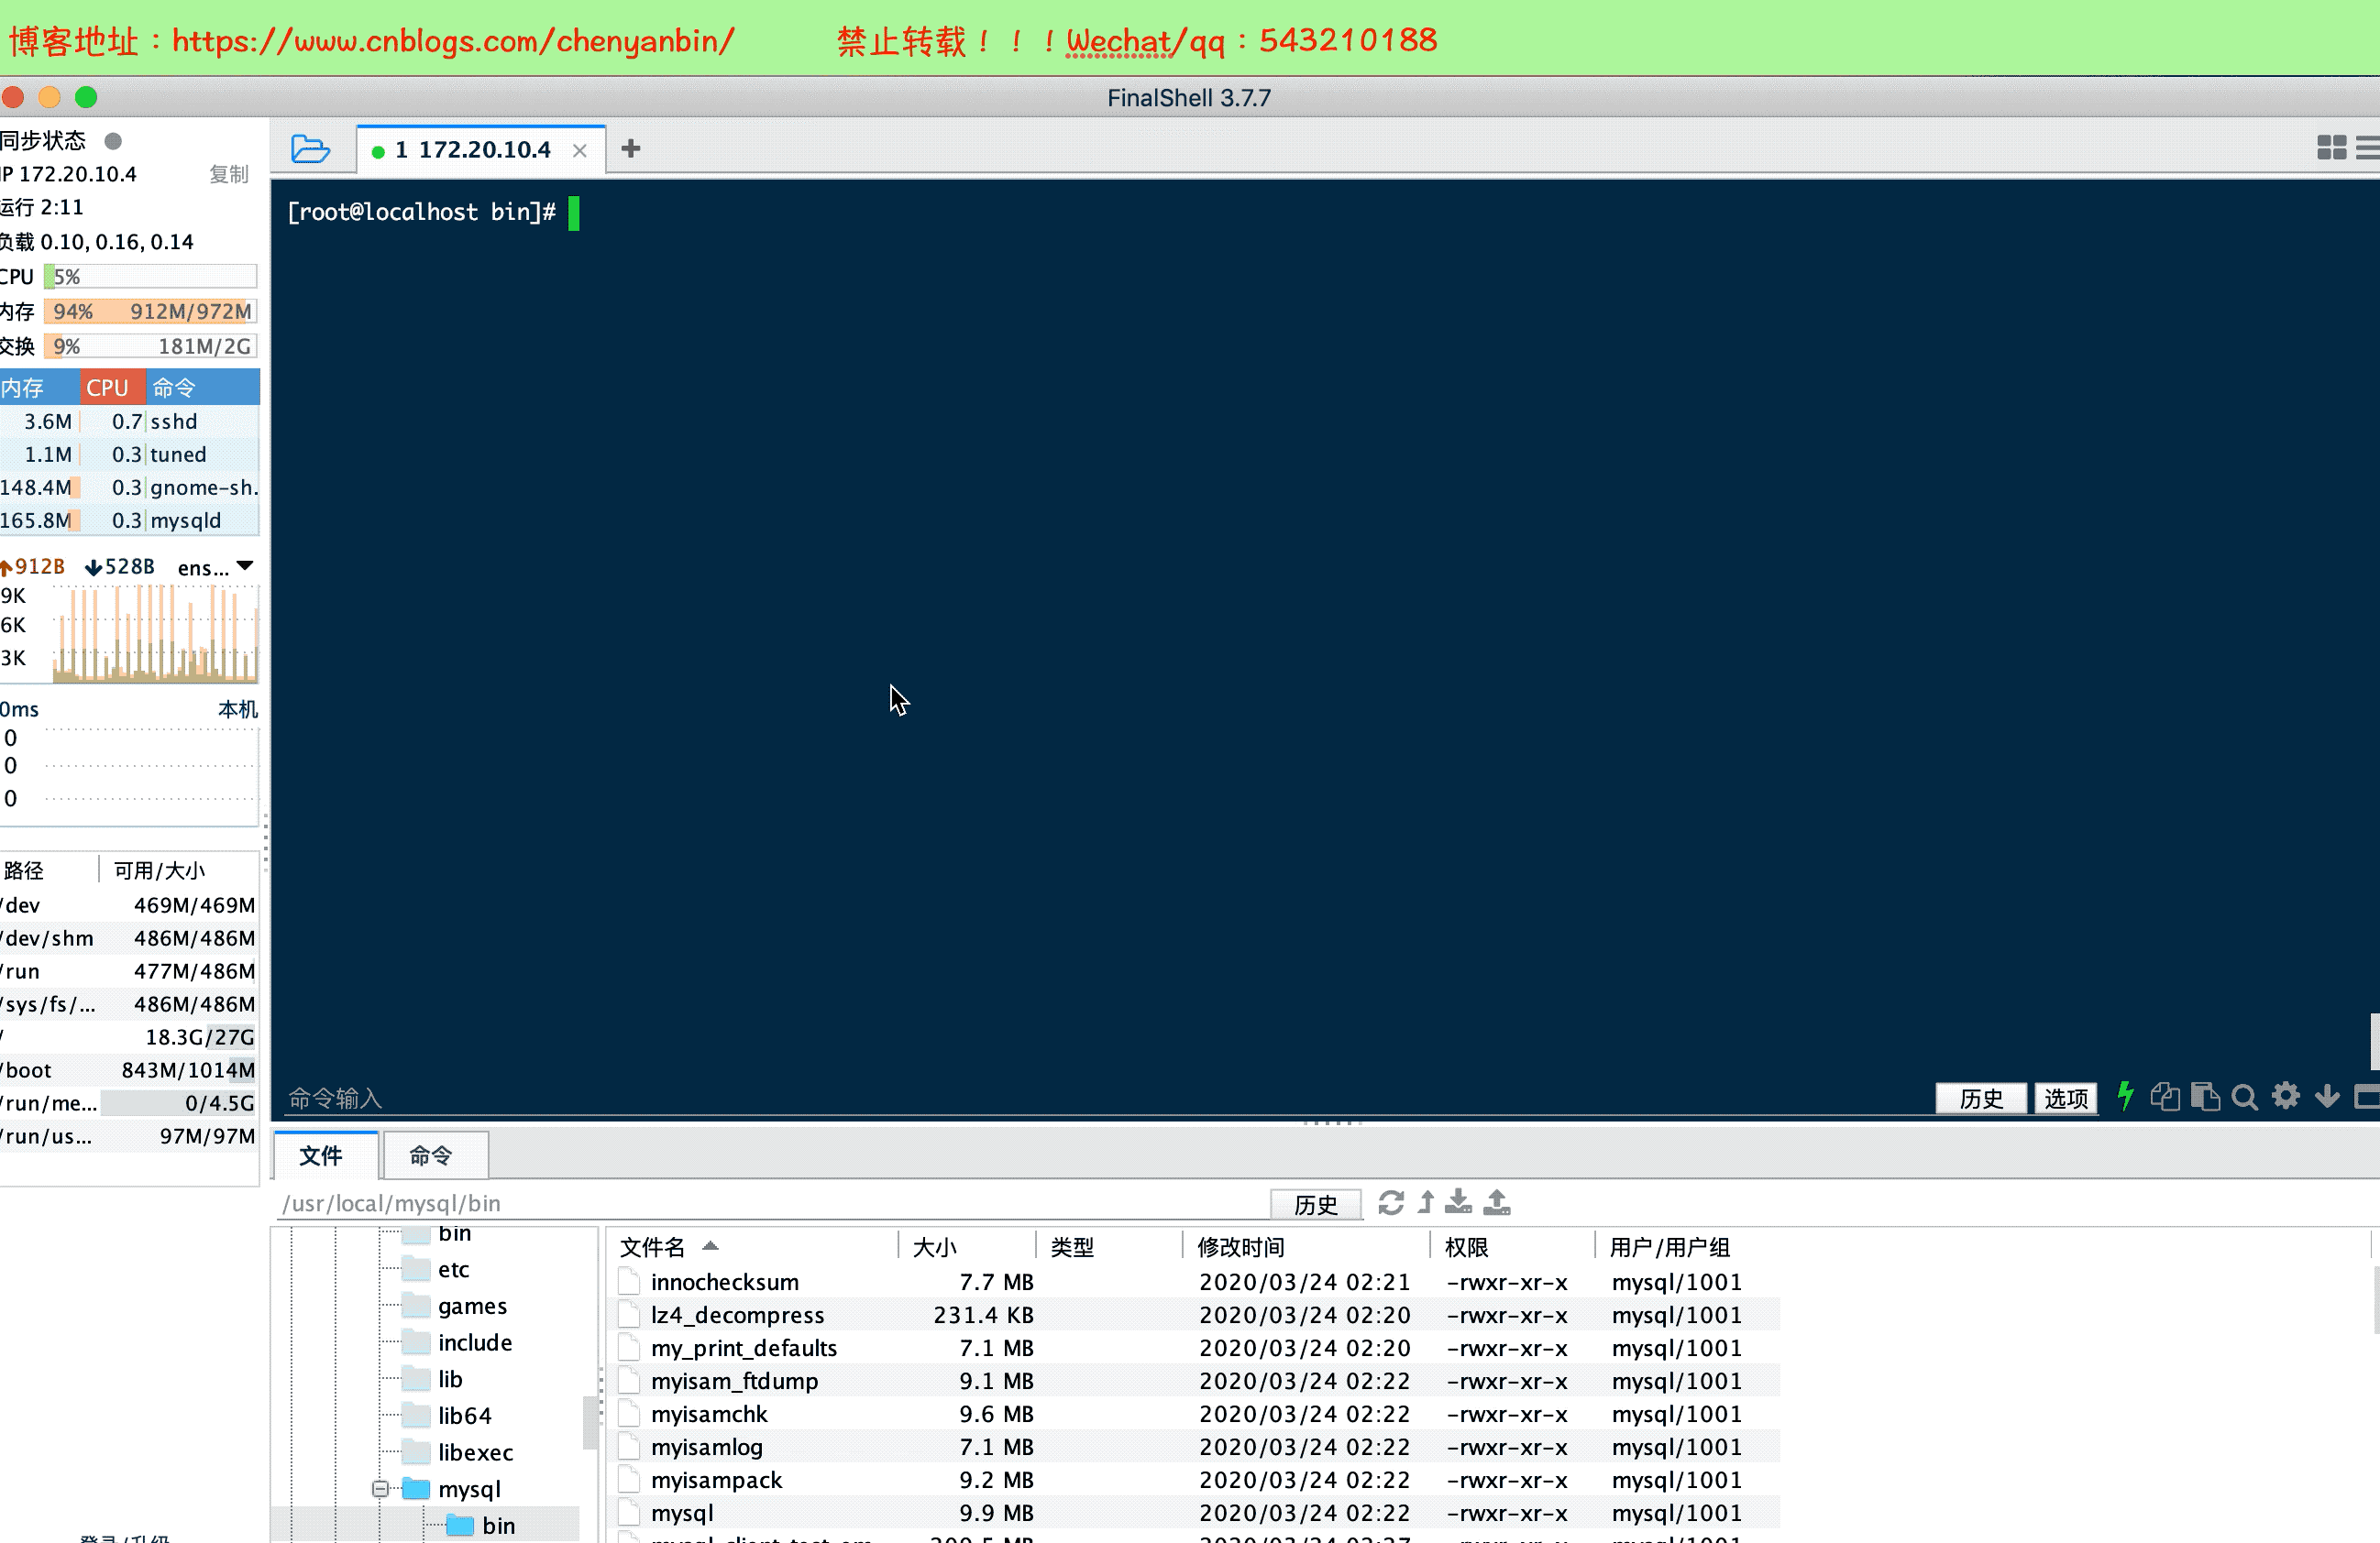This screenshot has width=2380, height=1543.
Task: Open the connection manager folder icon
Action: [310, 149]
